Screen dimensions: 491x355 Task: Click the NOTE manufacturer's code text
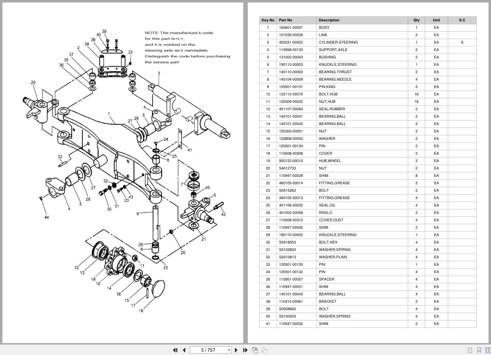[x=187, y=47]
